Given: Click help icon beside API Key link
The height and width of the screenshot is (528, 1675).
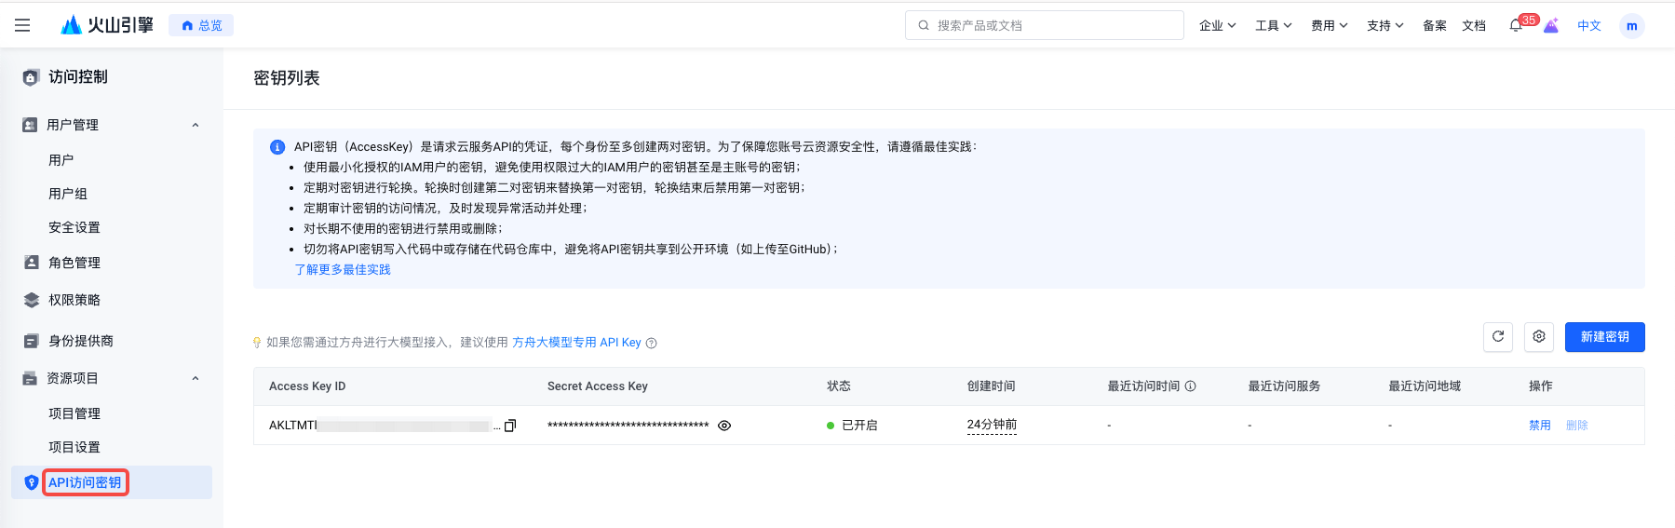Looking at the screenshot, I should 652,343.
